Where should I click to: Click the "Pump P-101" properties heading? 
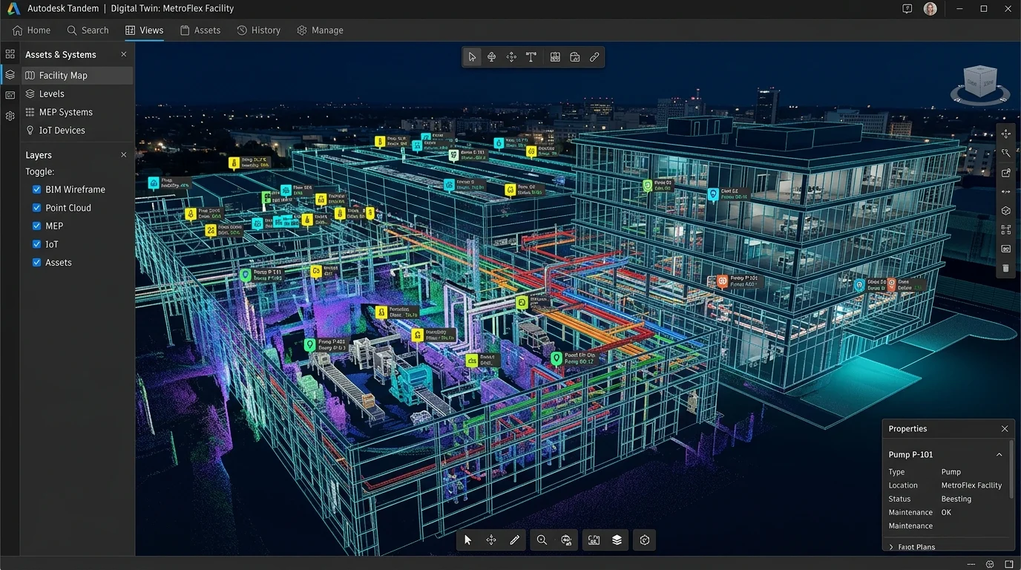point(910,454)
